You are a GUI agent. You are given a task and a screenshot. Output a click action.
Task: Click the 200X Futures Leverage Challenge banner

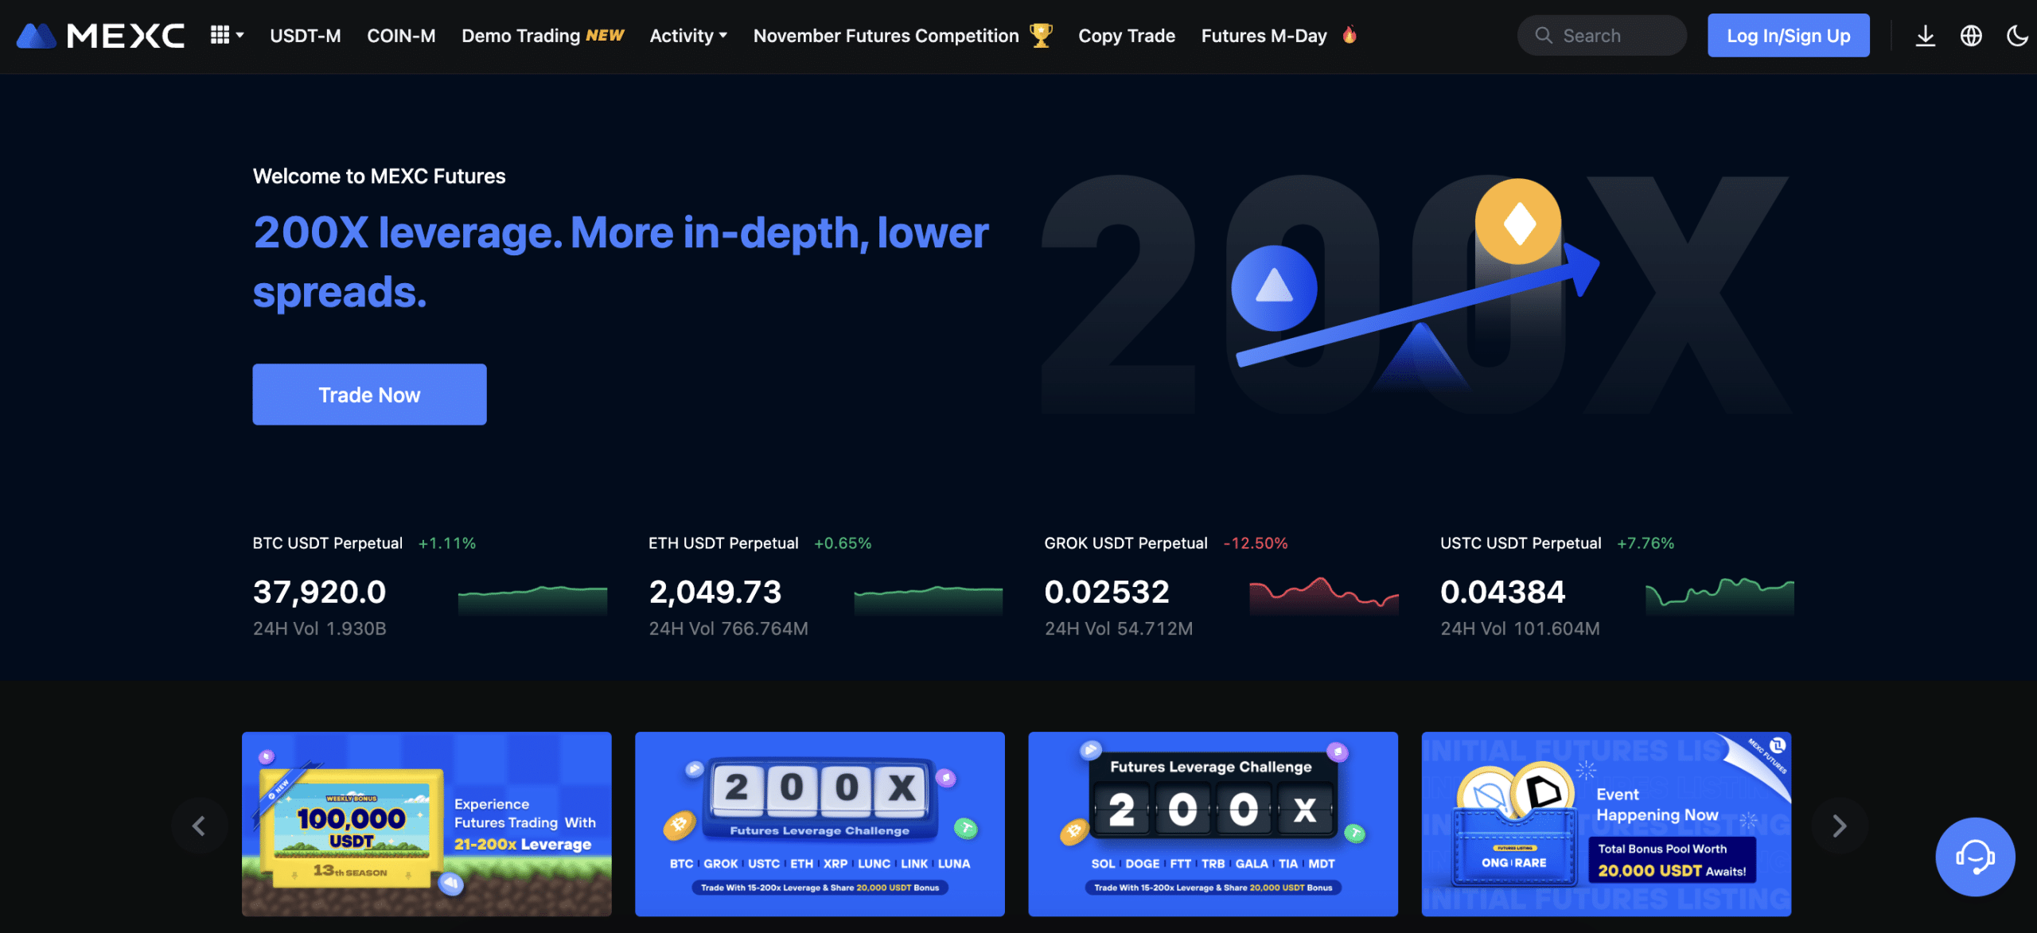point(820,824)
